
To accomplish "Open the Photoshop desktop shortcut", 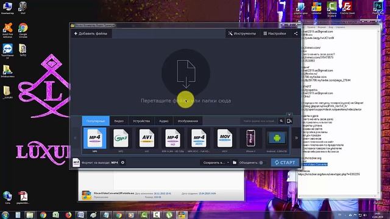I will tap(378, 8).
